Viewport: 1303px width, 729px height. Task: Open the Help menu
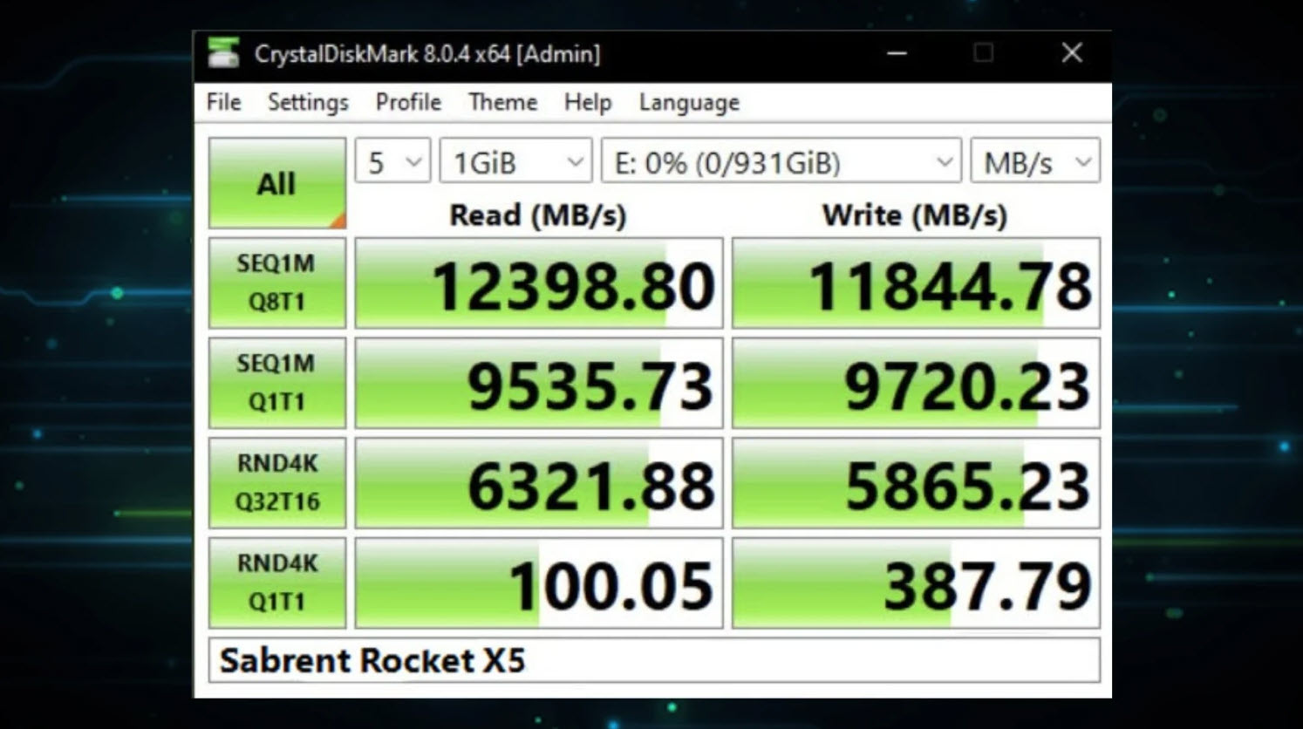click(x=587, y=102)
